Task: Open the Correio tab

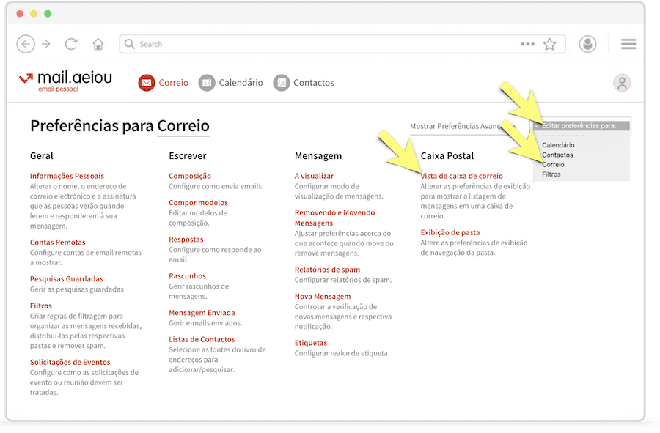Action: (x=164, y=83)
